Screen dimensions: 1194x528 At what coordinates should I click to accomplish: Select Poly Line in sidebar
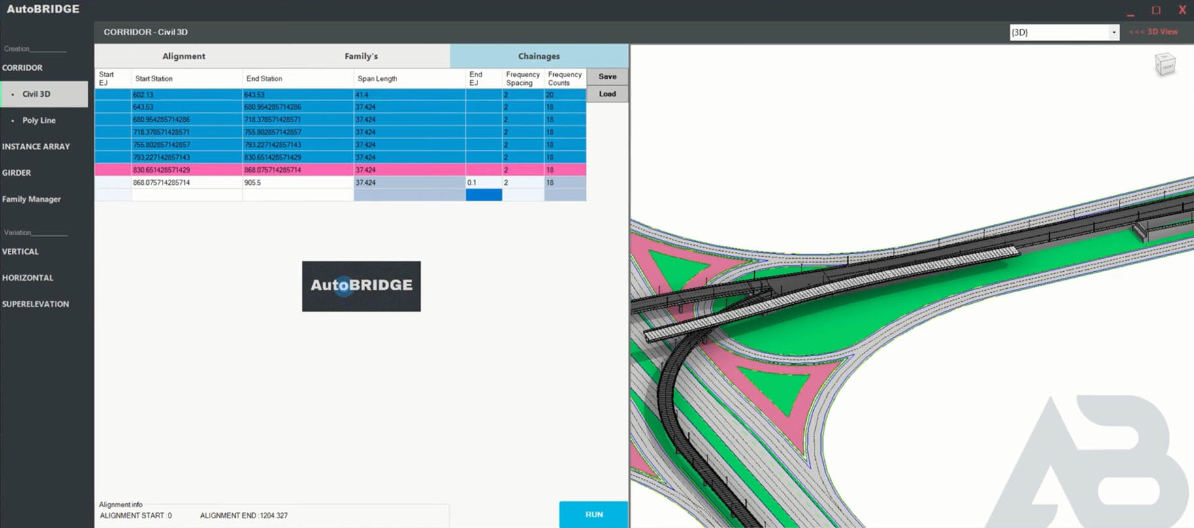[39, 120]
